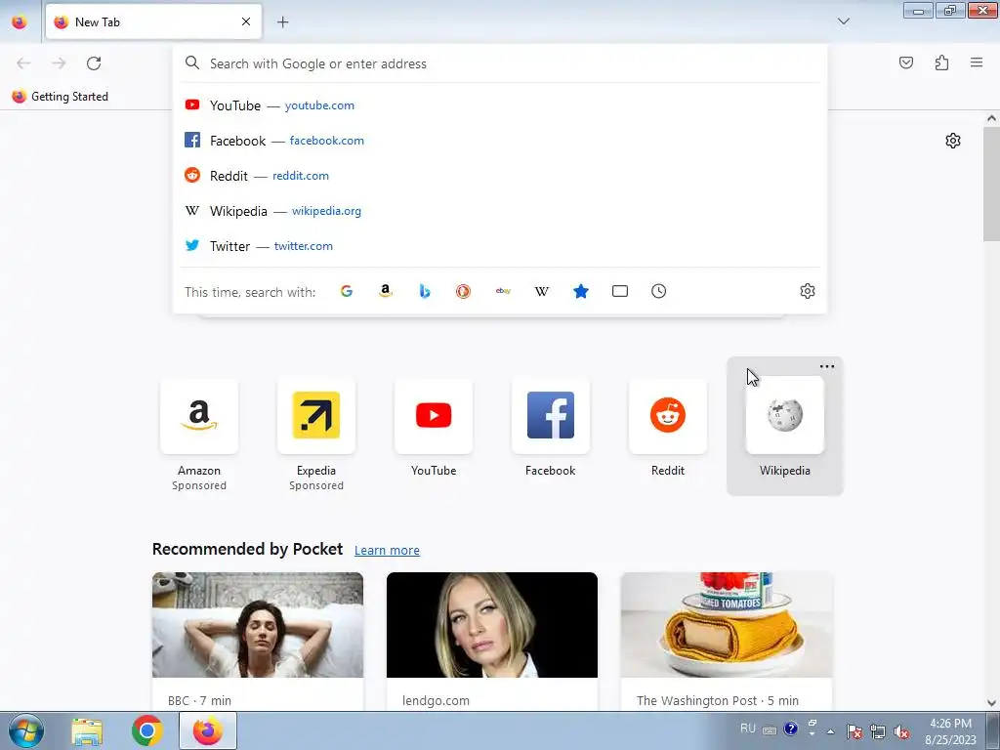Open Google Chrome from taskbar
Image resolution: width=1000 pixels, height=750 pixels.
tap(147, 730)
